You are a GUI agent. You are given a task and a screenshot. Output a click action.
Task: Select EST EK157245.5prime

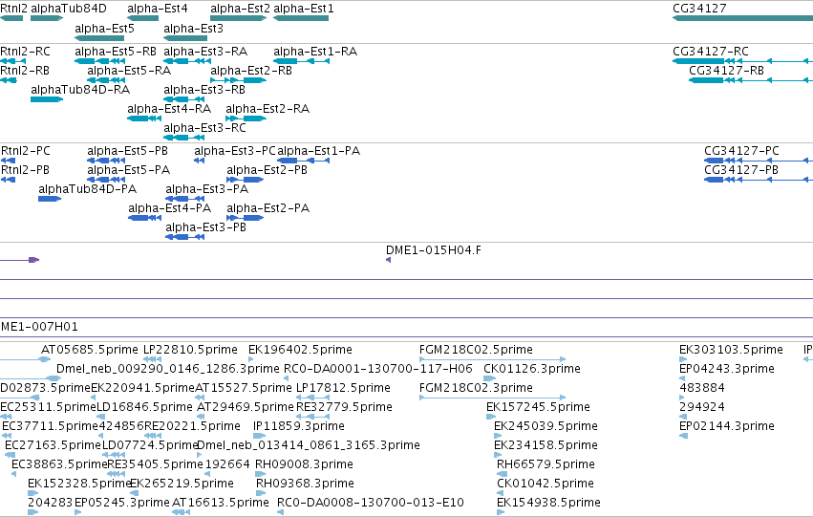pyautogui.click(x=538, y=407)
